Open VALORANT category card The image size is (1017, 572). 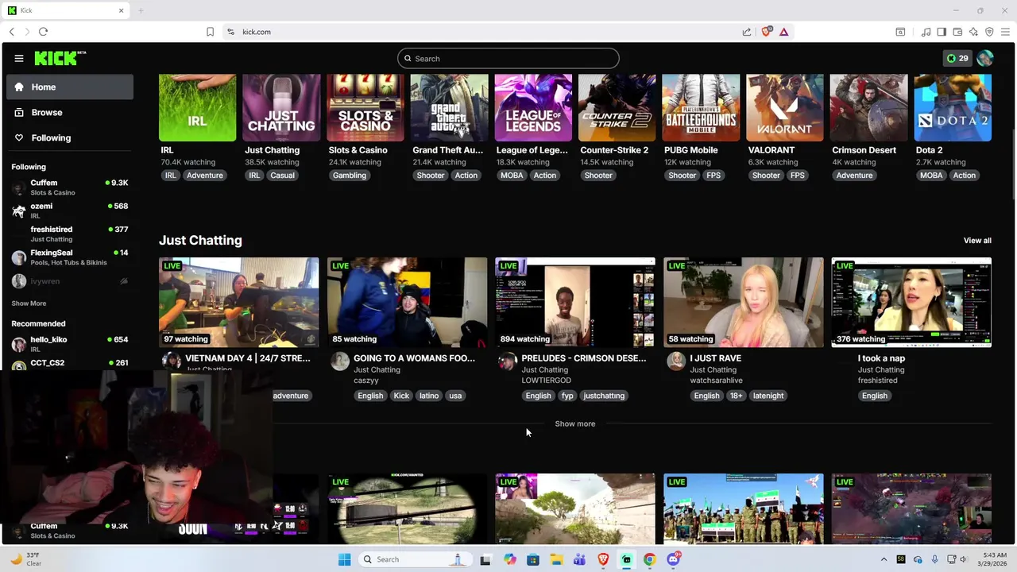pyautogui.click(x=785, y=107)
